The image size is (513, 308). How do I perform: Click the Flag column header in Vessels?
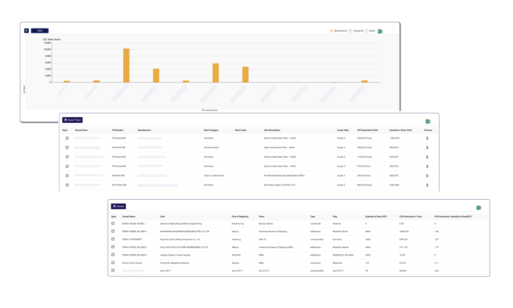coord(335,217)
